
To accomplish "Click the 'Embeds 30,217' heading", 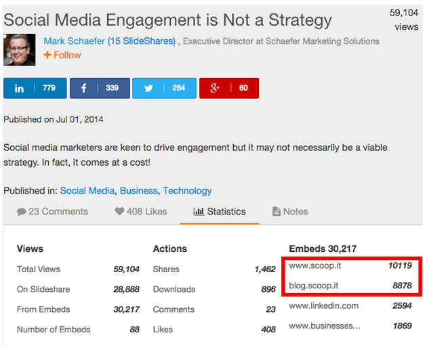I will (323, 248).
